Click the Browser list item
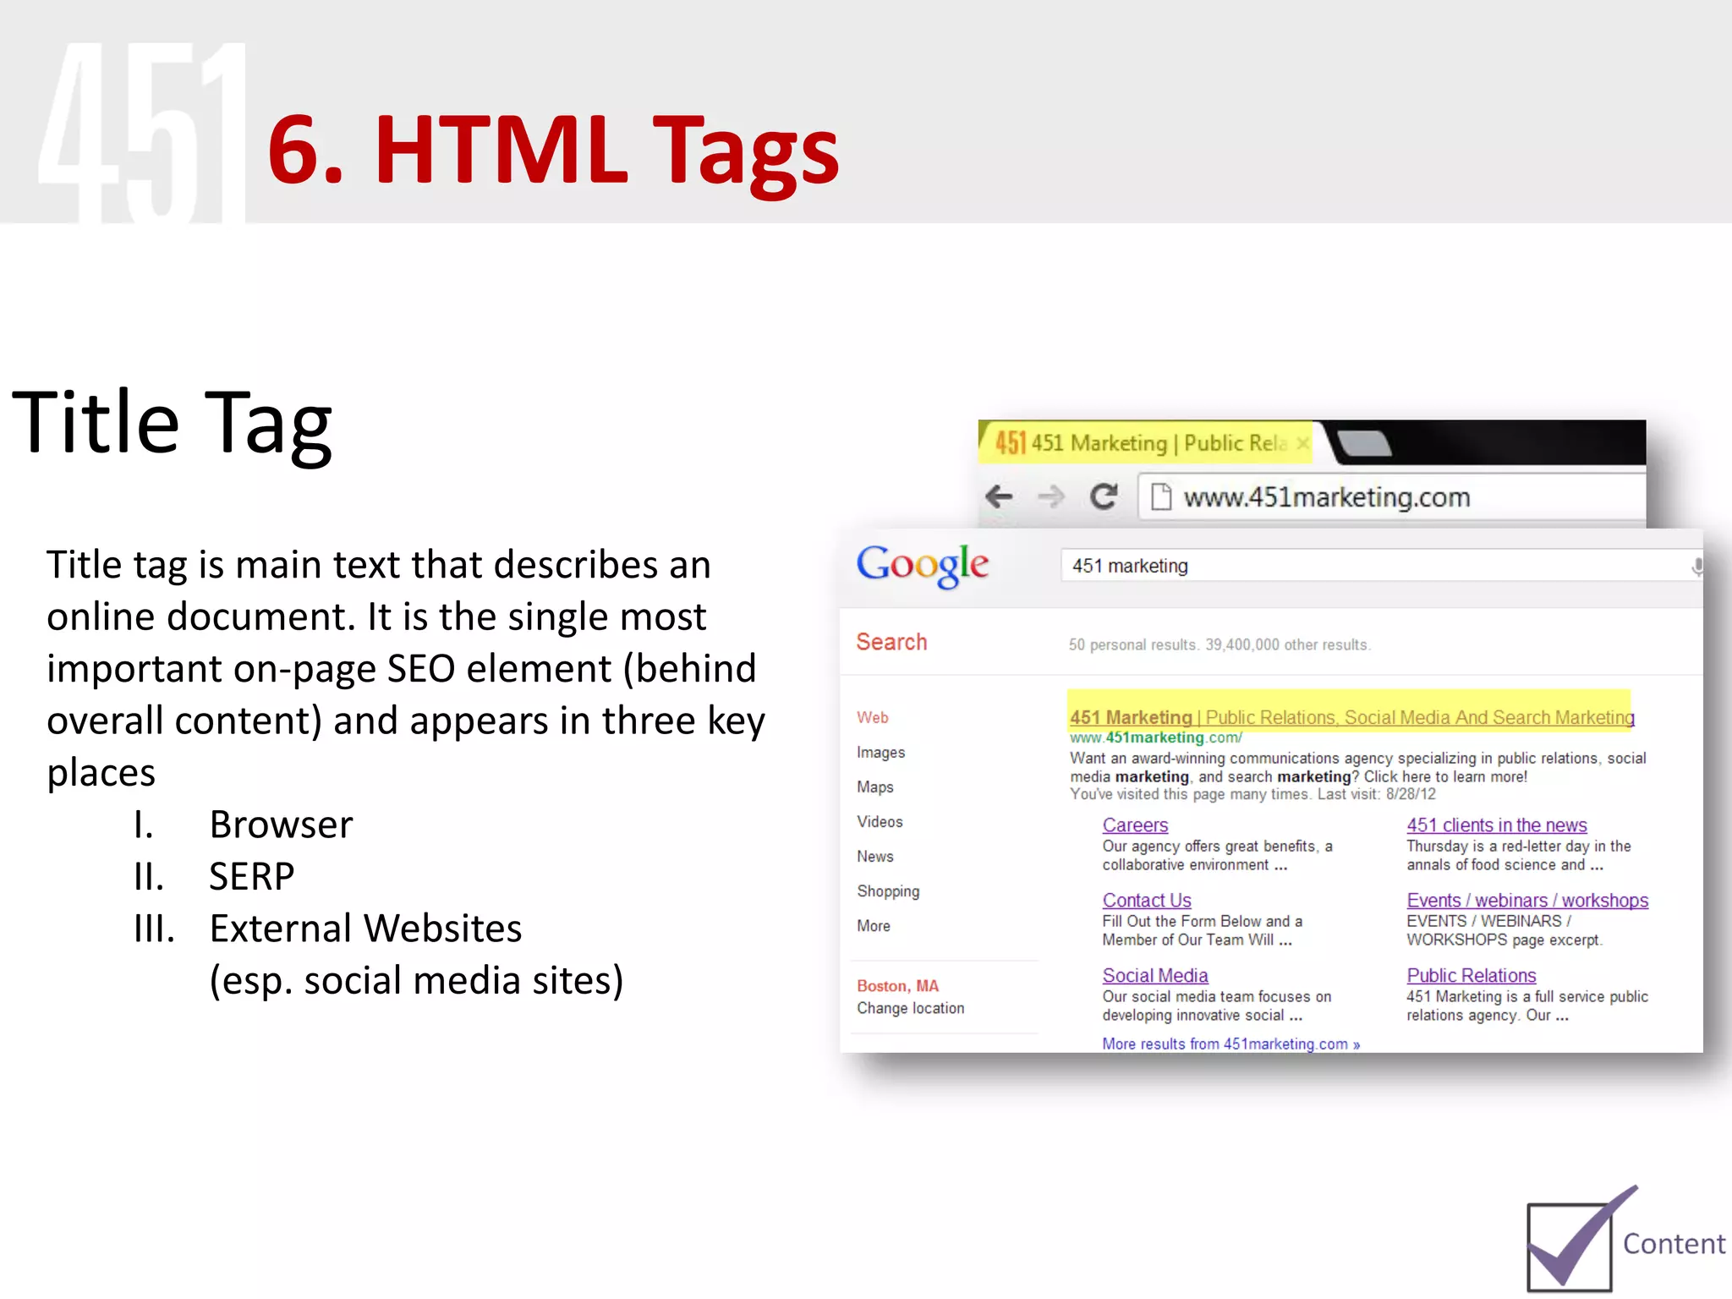This screenshot has height=1299, width=1732. (x=281, y=825)
